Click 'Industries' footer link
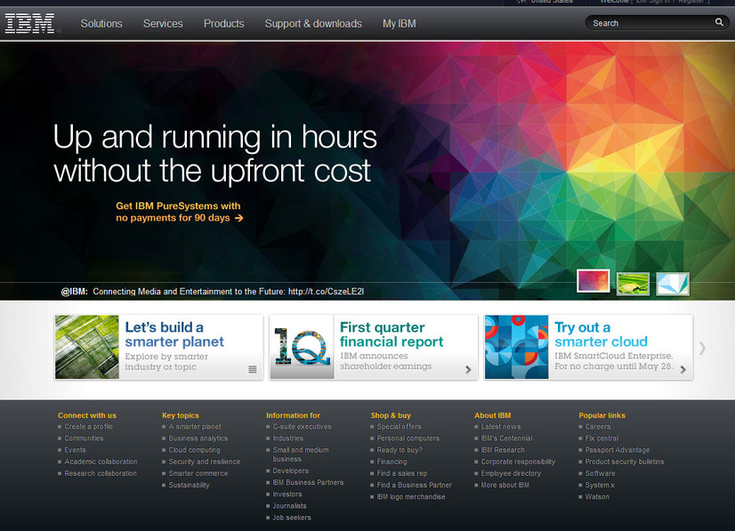Image resolution: width=735 pixels, height=531 pixels. (287, 438)
